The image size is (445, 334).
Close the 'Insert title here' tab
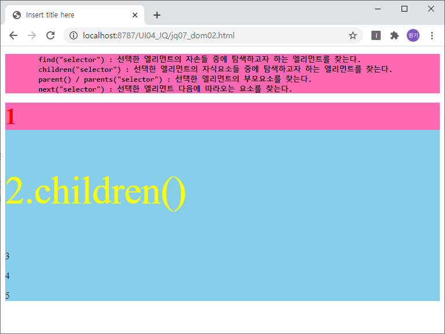pos(135,15)
